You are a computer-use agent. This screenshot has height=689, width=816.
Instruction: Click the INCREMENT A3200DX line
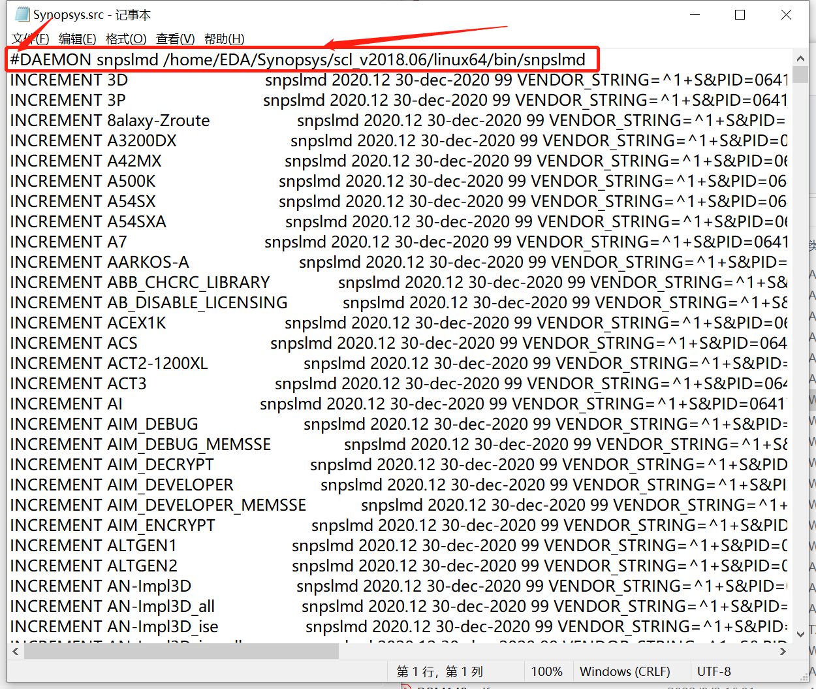tap(399, 140)
